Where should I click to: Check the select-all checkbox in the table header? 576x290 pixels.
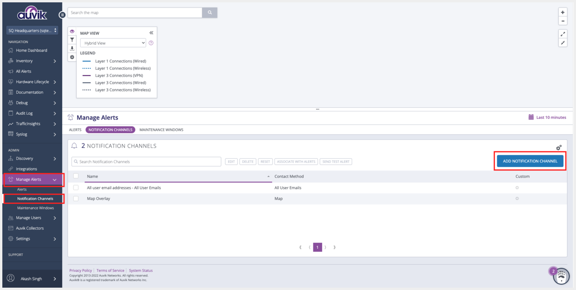tap(75, 176)
